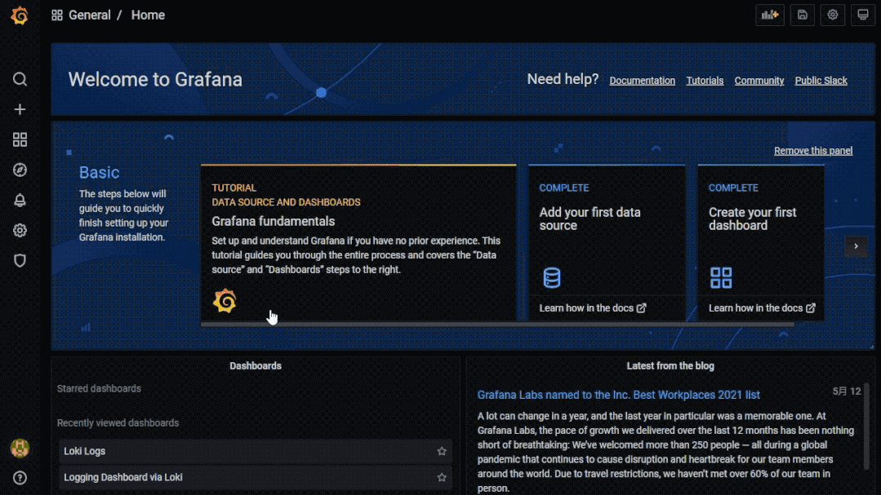Open the Public Slack link
The width and height of the screenshot is (881, 495).
click(x=821, y=81)
